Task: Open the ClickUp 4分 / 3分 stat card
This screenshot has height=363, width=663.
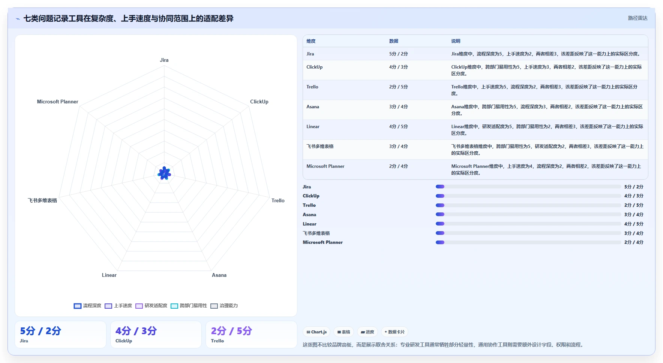Action: 156,335
